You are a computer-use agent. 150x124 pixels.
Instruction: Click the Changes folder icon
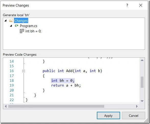click(11, 20)
